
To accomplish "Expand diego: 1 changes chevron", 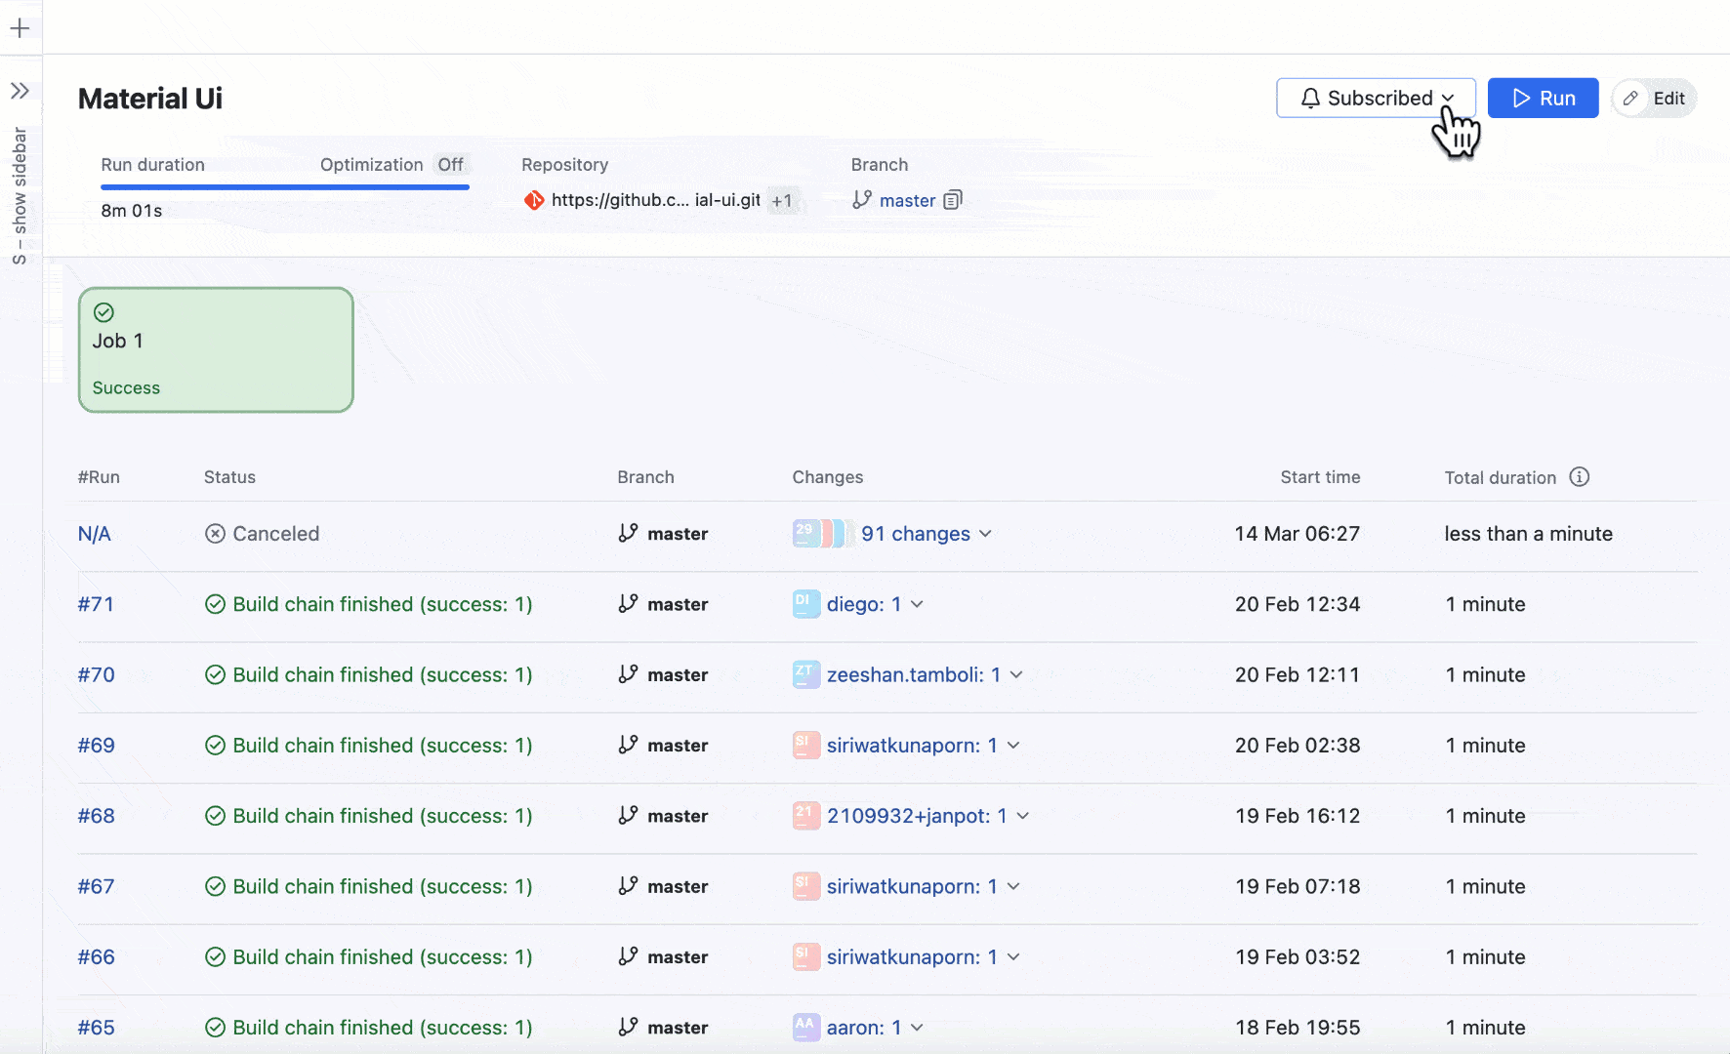I will [917, 604].
